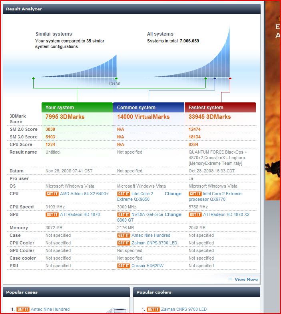The height and width of the screenshot is (314, 281).
Task: Click GET IT badge beside Corsair HX620W
Action: 124,266
